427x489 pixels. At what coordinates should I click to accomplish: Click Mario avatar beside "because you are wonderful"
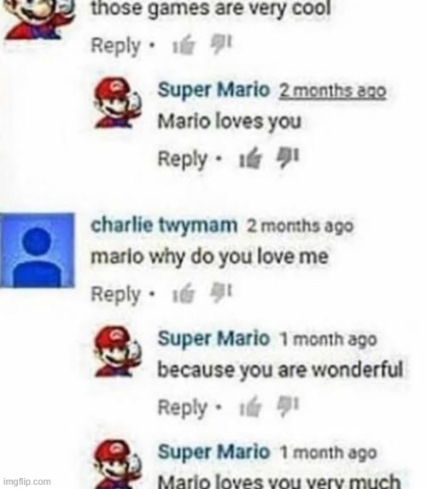pyautogui.click(x=118, y=351)
